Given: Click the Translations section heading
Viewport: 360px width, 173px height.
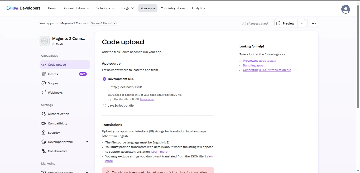Looking at the screenshot, I should [x=112, y=125].
